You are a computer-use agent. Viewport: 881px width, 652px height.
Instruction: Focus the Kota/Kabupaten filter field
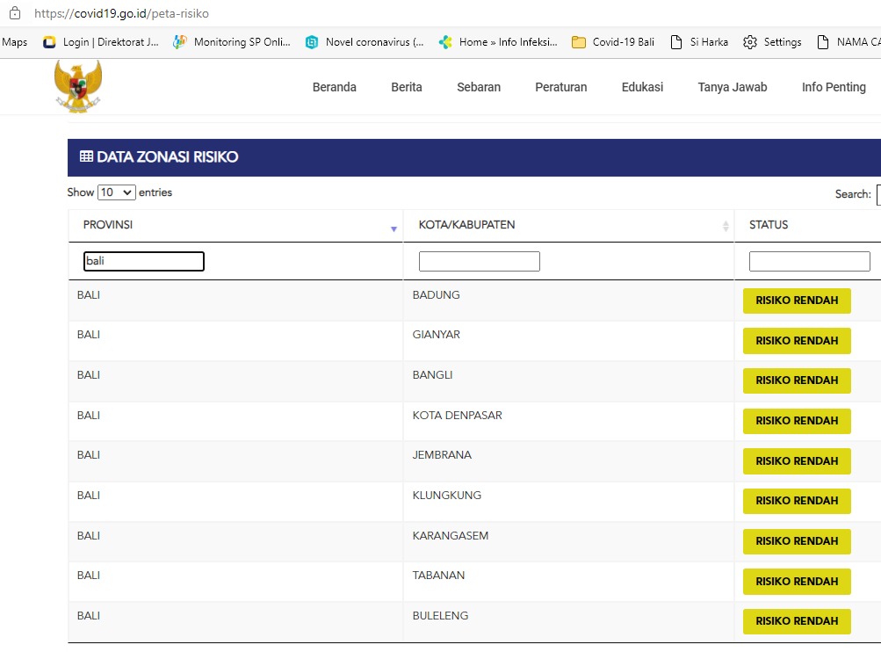[x=479, y=261]
